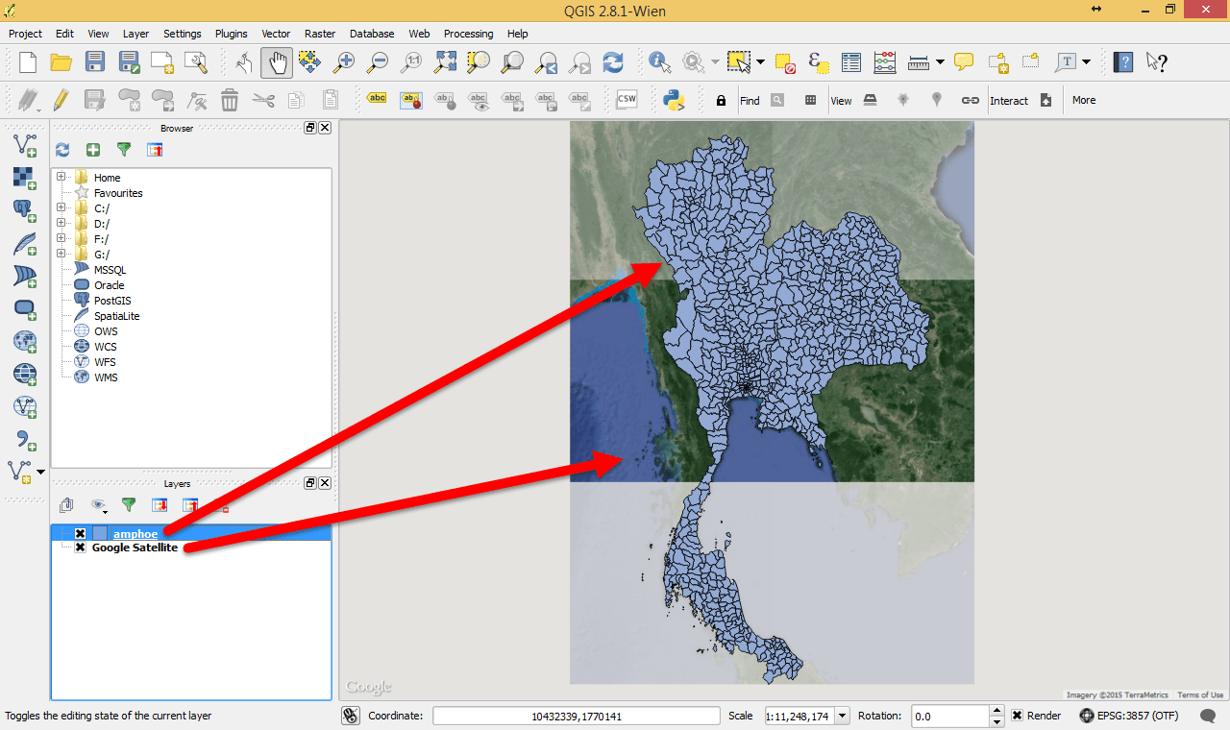Select the Measure Line tool
1230x730 pixels.
[919, 61]
